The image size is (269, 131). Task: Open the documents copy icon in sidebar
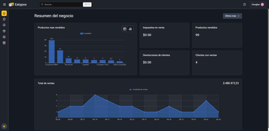tap(4, 19)
